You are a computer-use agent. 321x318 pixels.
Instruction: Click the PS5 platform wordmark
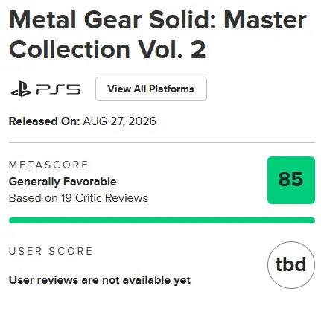coord(58,89)
